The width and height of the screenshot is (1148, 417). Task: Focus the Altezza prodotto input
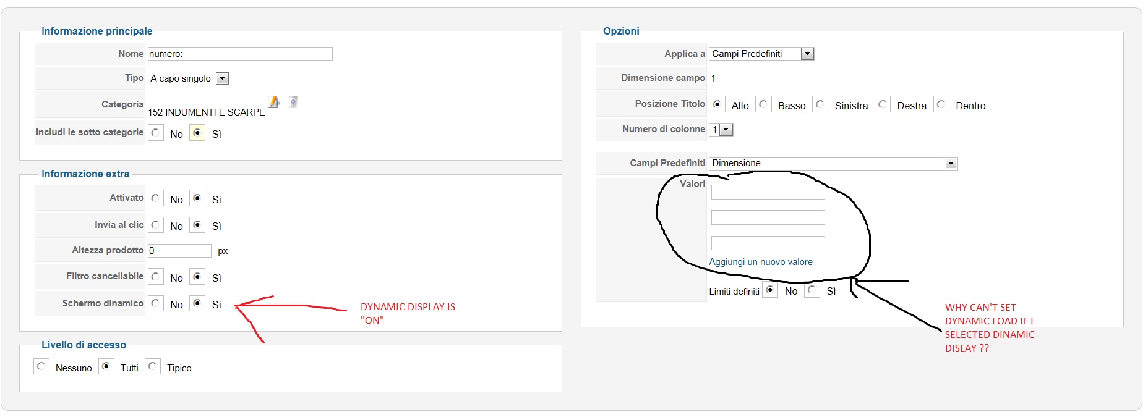(x=179, y=250)
